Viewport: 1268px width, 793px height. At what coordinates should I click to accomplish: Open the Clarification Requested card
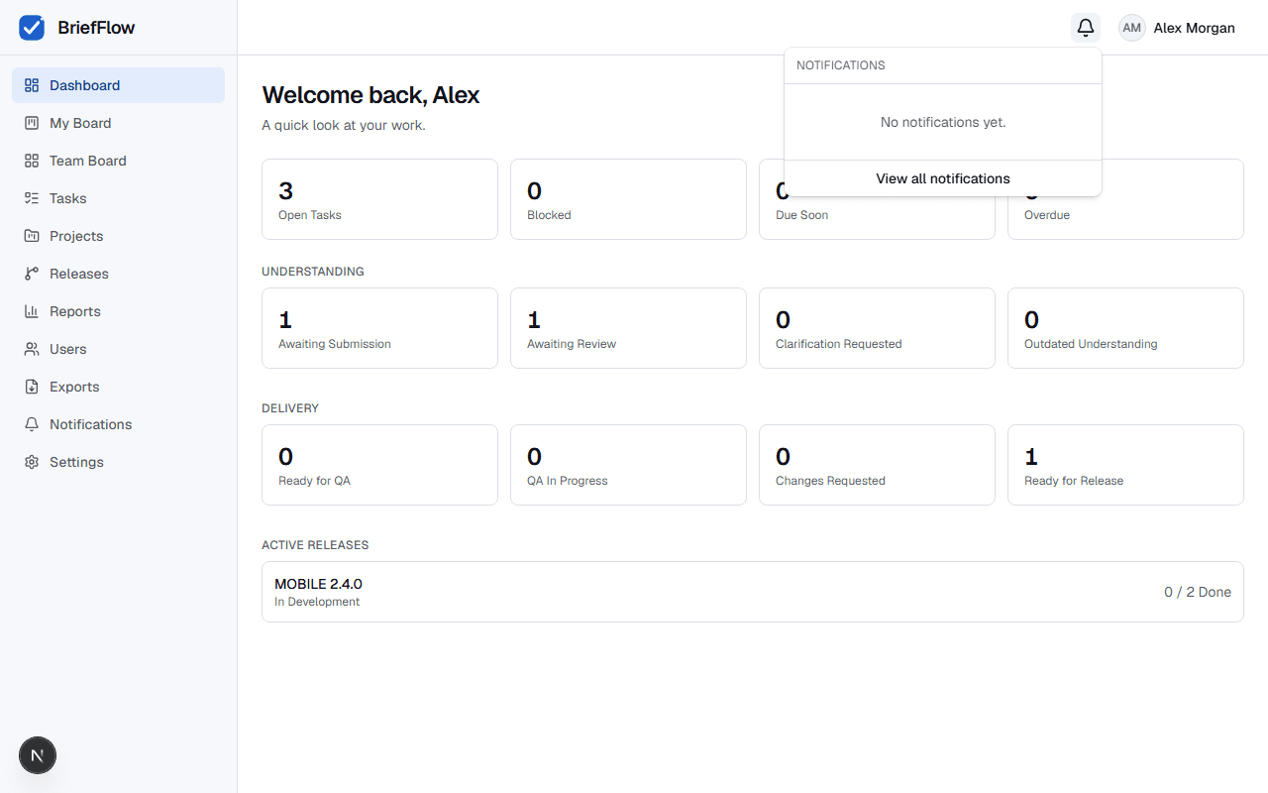[877, 328]
